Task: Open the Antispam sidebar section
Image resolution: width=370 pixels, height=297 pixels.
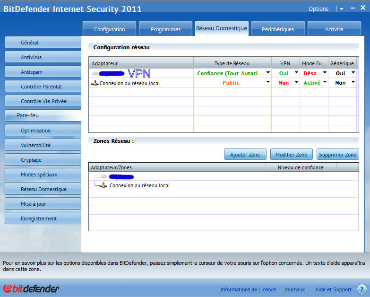Action: click(x=43, y=72)
